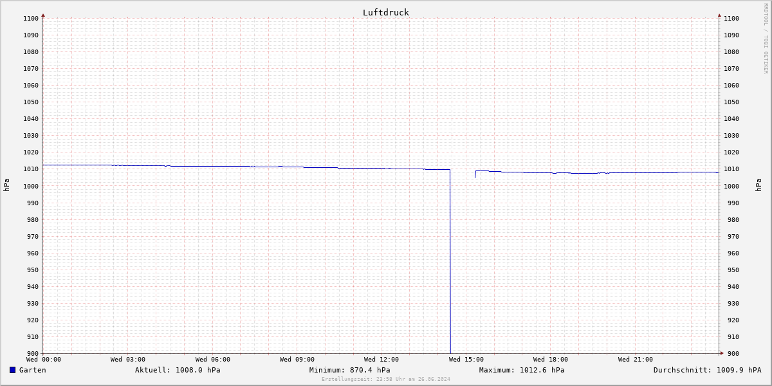Click the Wed 03:00 time axis label
772x386 pixels.
pyautogui.click(x=128, y=360)
